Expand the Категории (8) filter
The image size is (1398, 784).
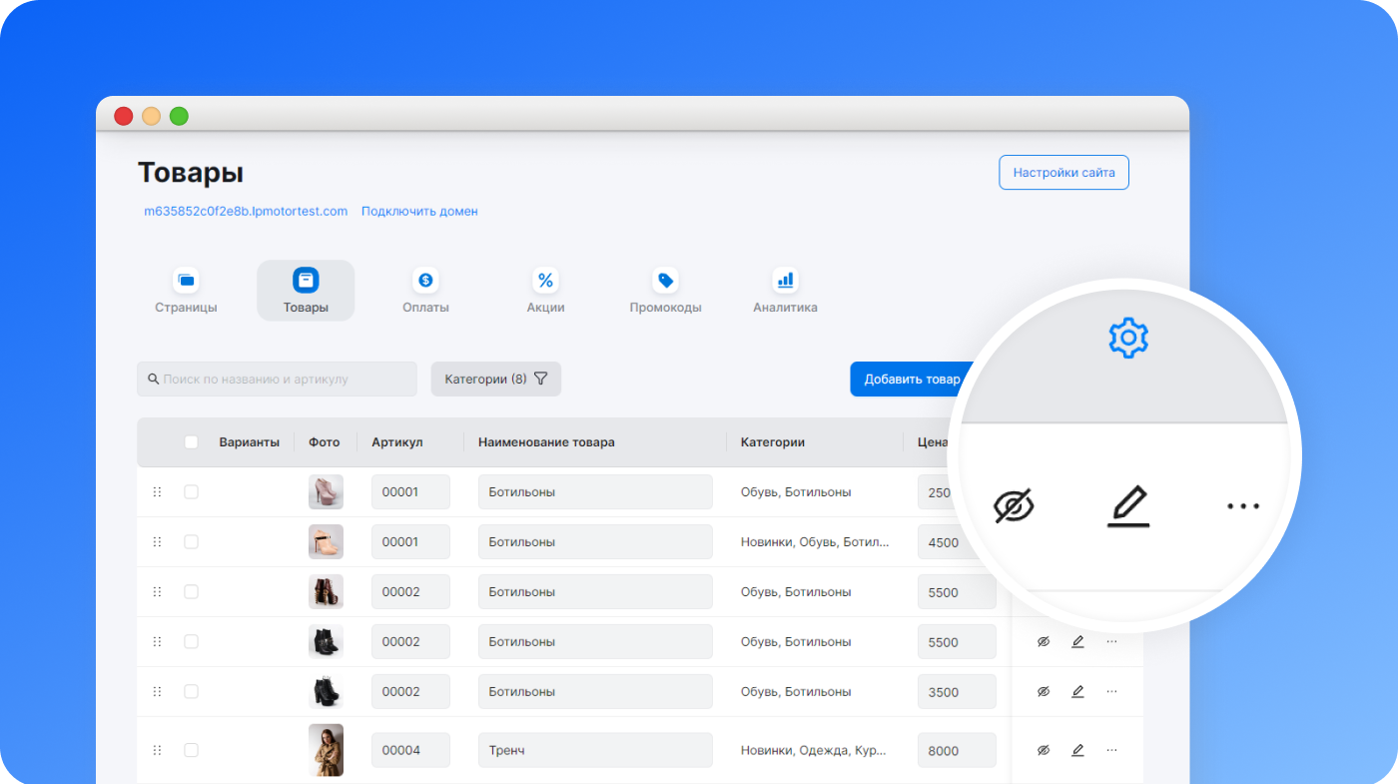[495, 380]
